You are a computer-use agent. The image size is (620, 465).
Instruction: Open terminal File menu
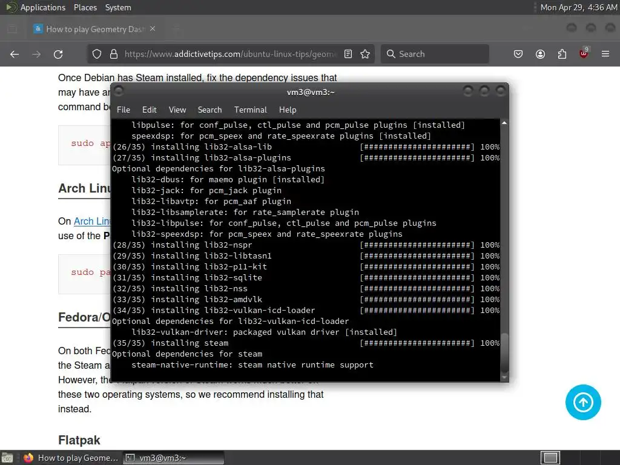[x=124, y=110]
